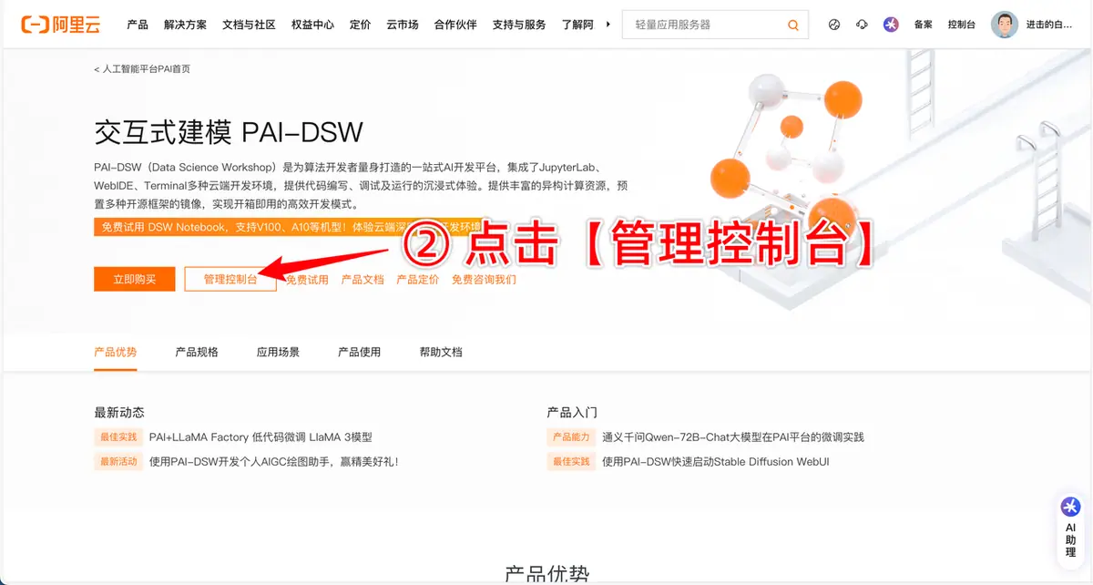
Task: Open 使用PAI-DSW快速启动Stable Diffusion WebUI article
Action: pos(716,462)
